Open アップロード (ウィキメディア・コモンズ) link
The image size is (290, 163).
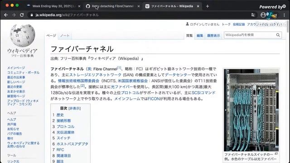tap(23, 103)
